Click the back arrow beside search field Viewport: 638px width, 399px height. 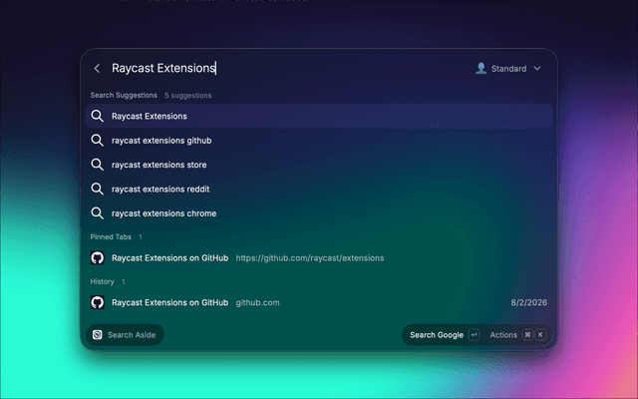(97, 69)
